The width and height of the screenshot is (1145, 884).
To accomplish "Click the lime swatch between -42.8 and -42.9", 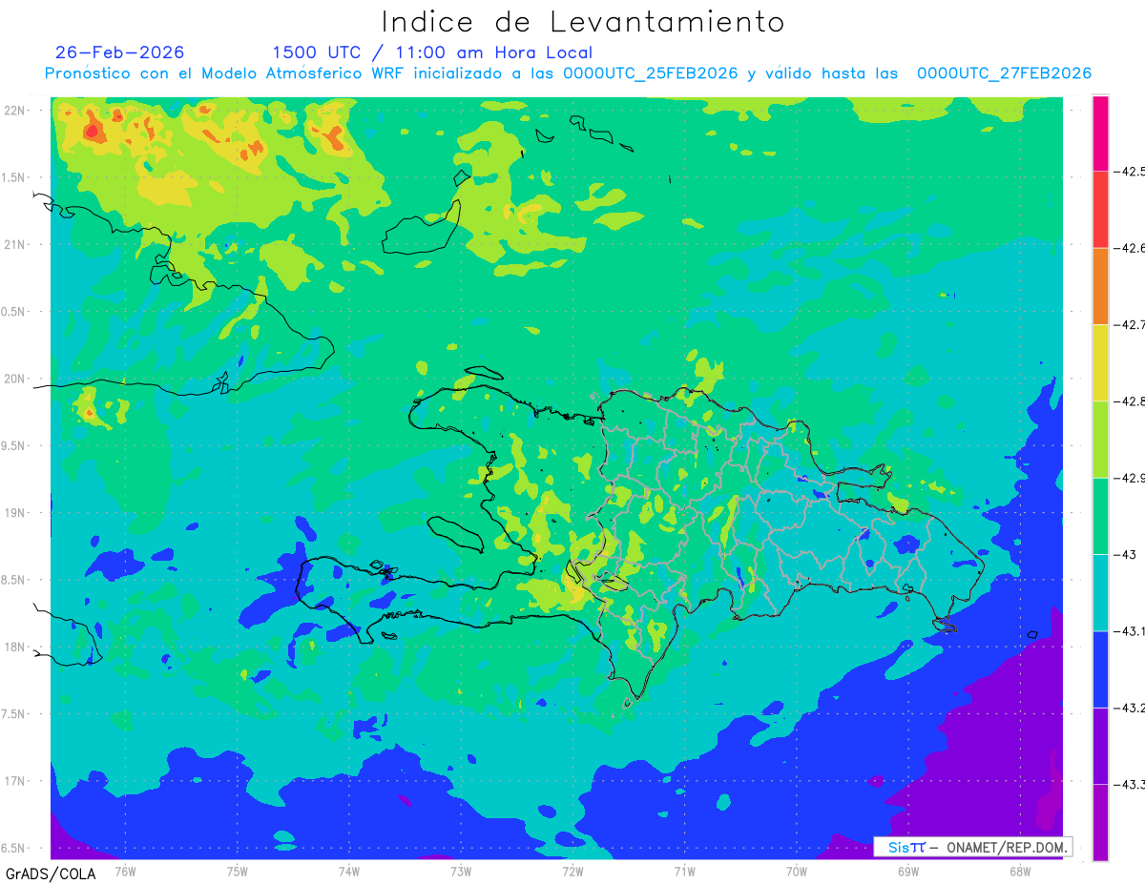I will coord(1100,439).
